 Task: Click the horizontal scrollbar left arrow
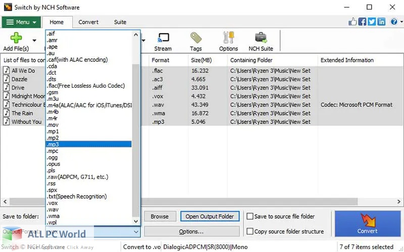pyautogui.click(x=5, y=202)
